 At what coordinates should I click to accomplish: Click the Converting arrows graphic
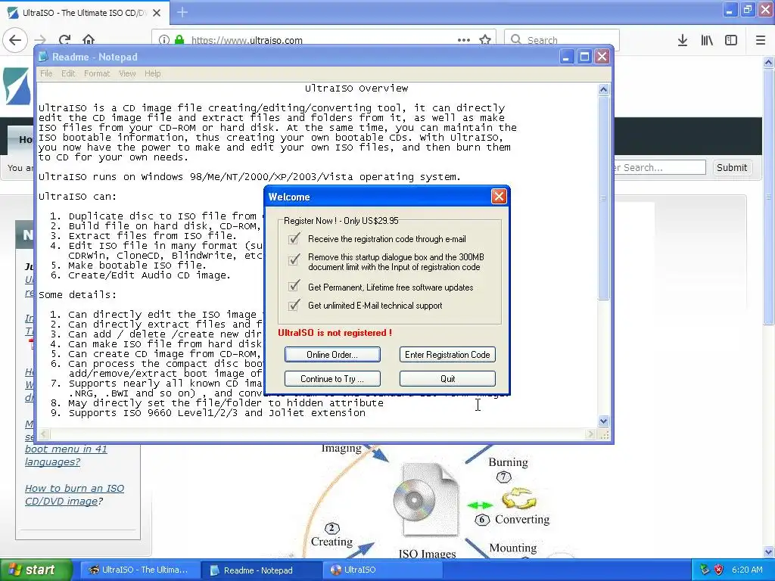[518, 498]
